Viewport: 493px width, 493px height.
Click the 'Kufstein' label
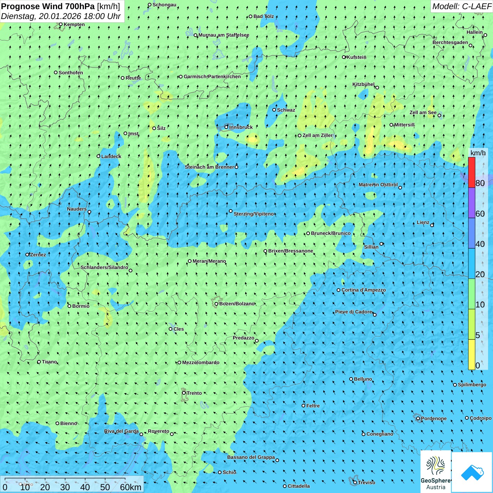356,57
